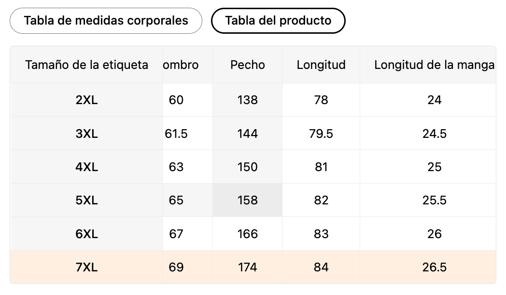This screenshot has width=506, height=295.
Task: Click the Longitud column header
Action: click(321, 65)
